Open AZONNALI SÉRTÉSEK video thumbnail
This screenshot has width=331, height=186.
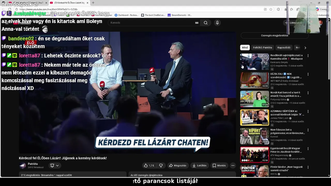pos(254,118)
